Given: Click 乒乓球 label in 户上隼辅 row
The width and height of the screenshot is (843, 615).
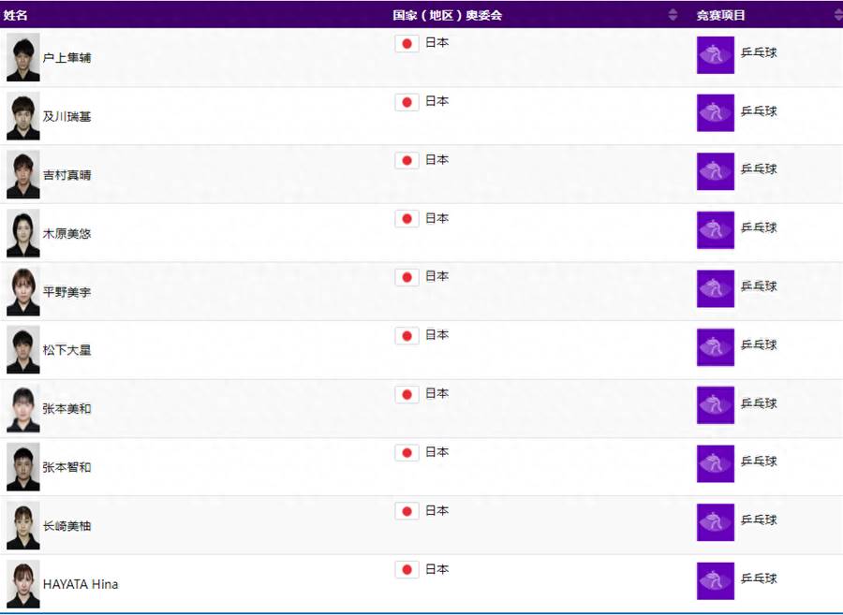Looking at the screenshot, I should pos(759,52).
